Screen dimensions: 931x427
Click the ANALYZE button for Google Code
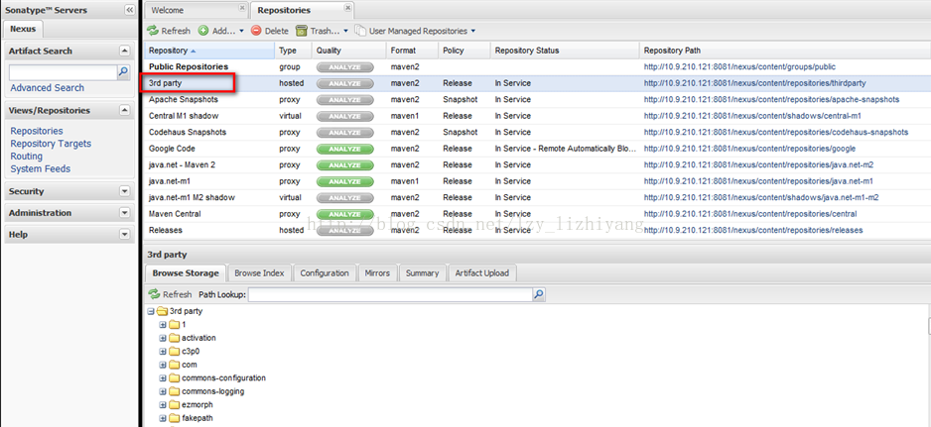tap(345, 149)
